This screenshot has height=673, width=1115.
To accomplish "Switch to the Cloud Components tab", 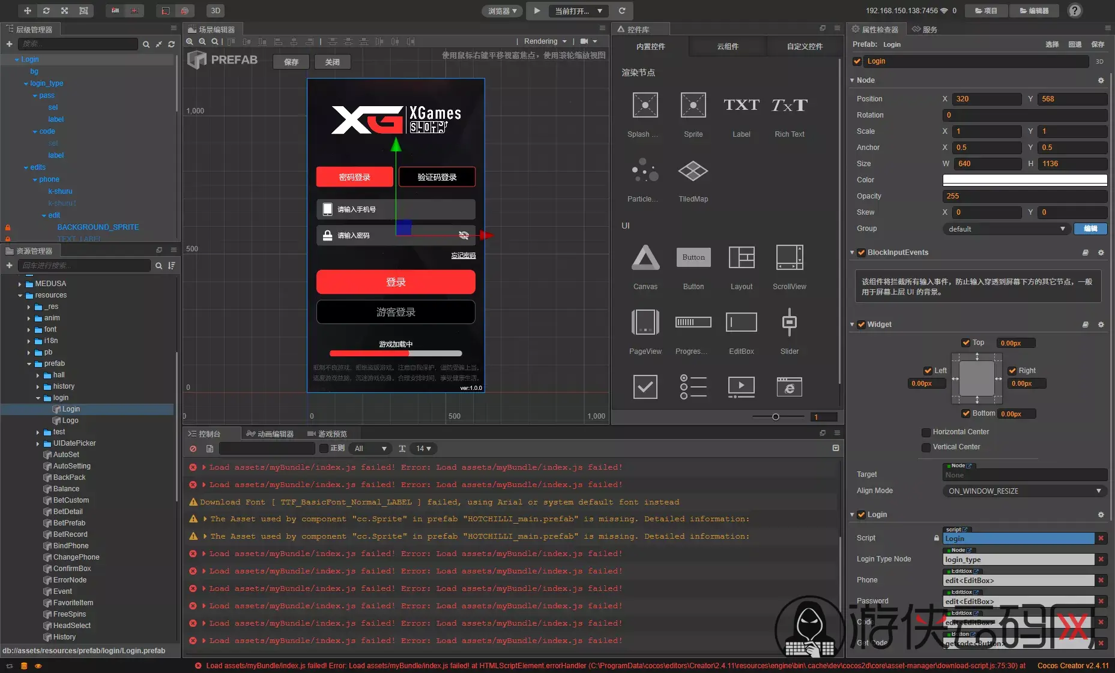I will click(728, 46).
